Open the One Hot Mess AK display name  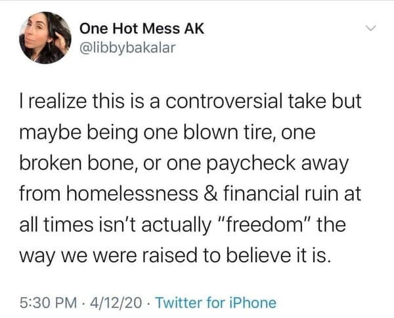point(142,28)
